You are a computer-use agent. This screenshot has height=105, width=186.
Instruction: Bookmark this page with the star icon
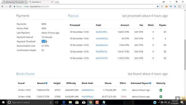coord(158,6)
